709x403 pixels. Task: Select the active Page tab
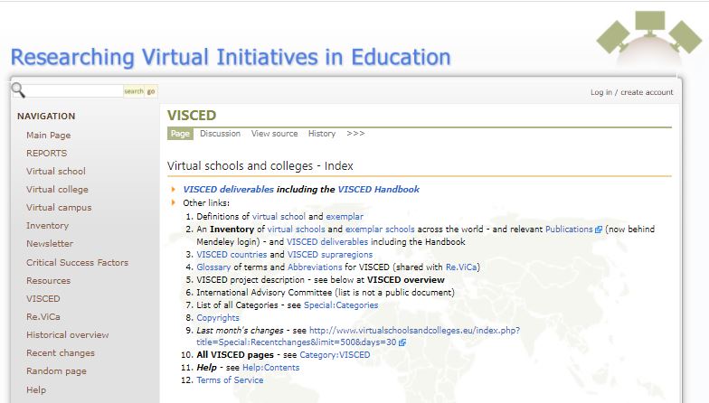point(180,134)
